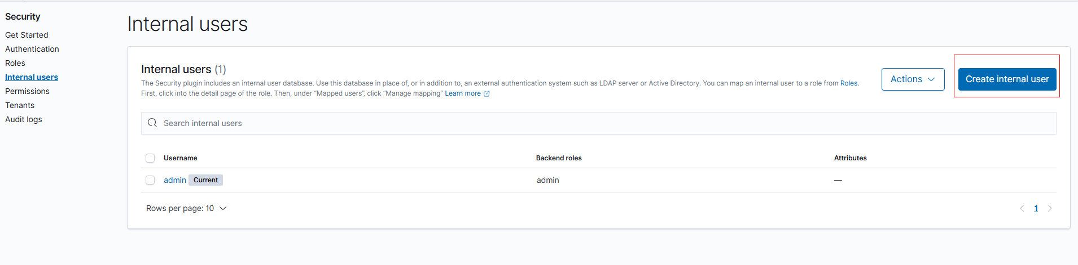
Task: Open Get Started in sidebar
Action: [x=27, y=35]
